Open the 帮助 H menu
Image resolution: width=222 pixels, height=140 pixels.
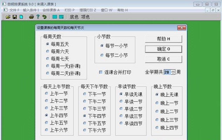[122, 10]
